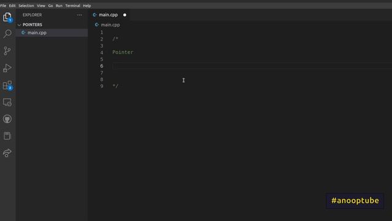392x221 pixels.
Task: Open the Remote Explorer view
Action: coord(7,103)
